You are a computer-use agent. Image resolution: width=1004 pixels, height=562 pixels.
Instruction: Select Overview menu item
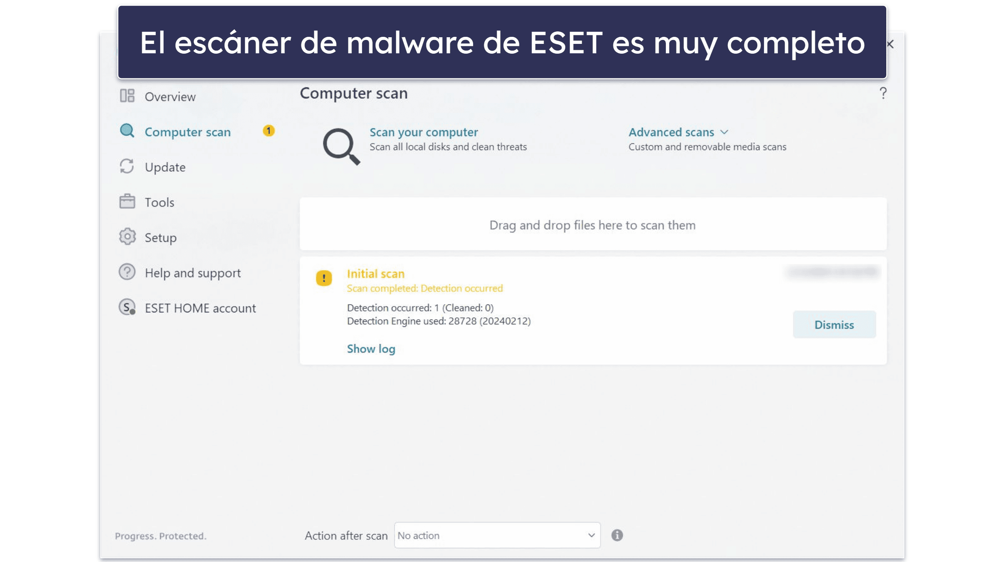pos(171,96)
